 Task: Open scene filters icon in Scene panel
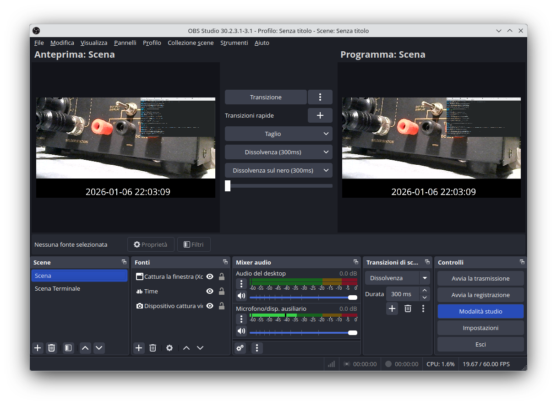coord(68,348)
